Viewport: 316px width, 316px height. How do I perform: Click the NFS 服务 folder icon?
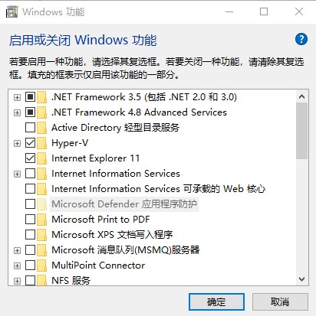click(x=41, y=280)
